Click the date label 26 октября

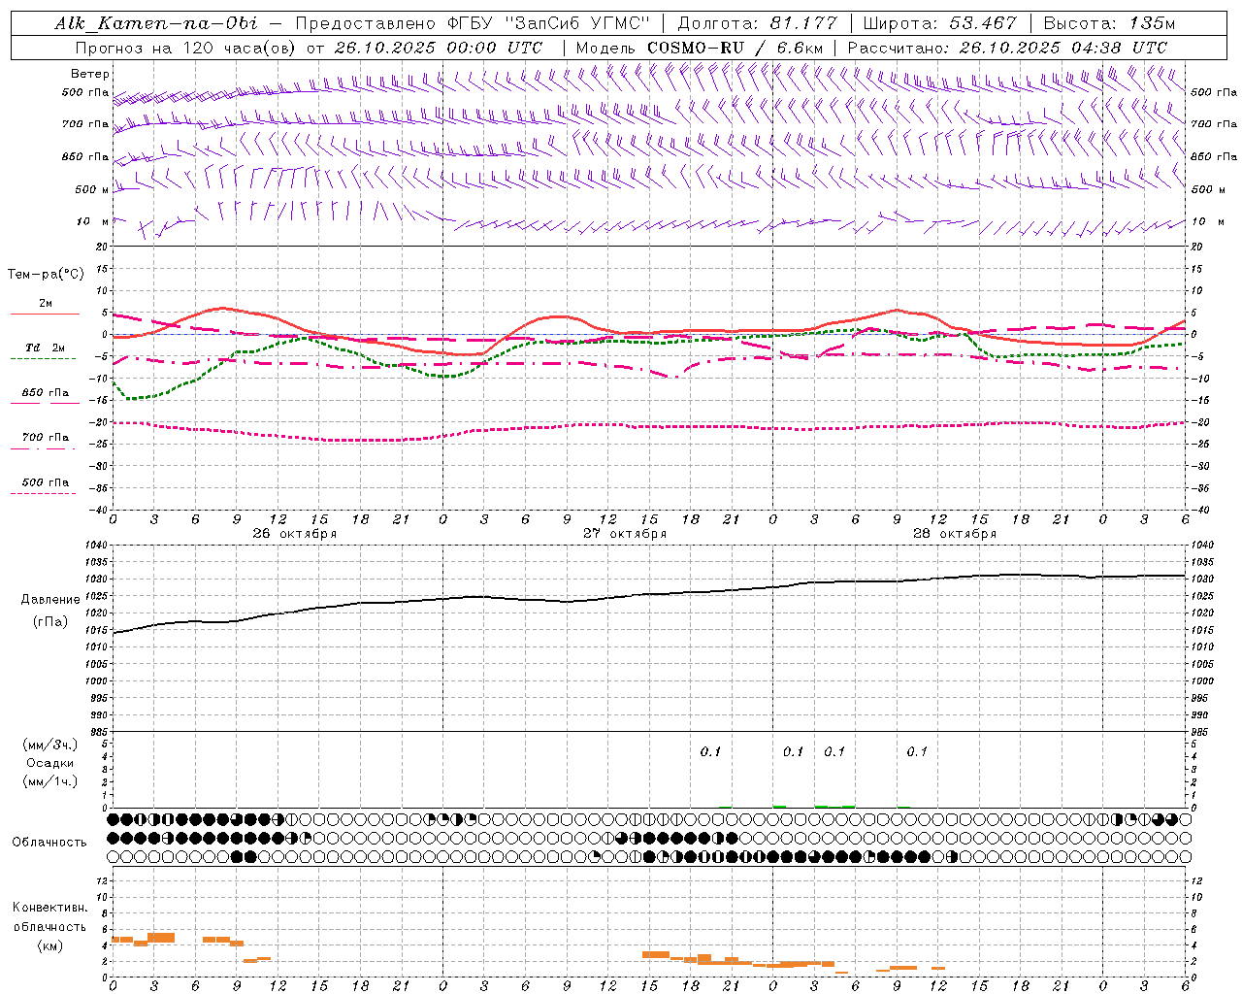pos(295,534)
